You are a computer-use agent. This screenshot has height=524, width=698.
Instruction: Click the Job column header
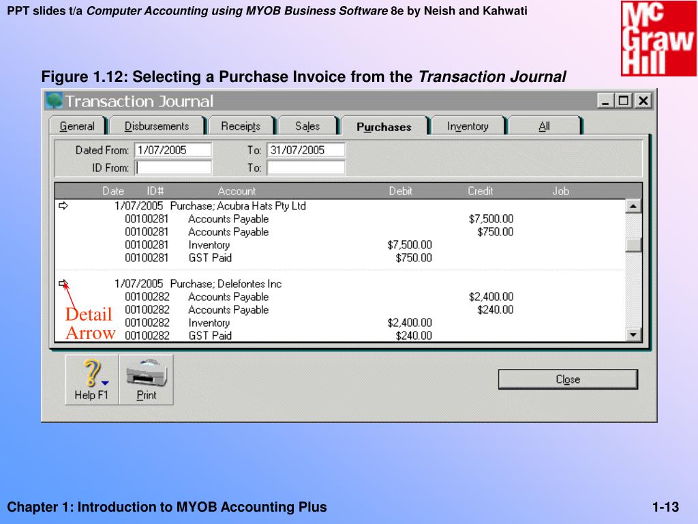pos(560,191)
